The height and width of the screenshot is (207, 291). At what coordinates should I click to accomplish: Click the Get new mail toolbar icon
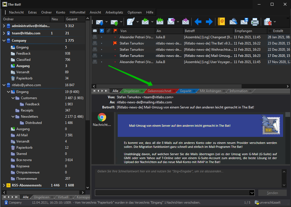pyautogui.click(x=100, y=22)
